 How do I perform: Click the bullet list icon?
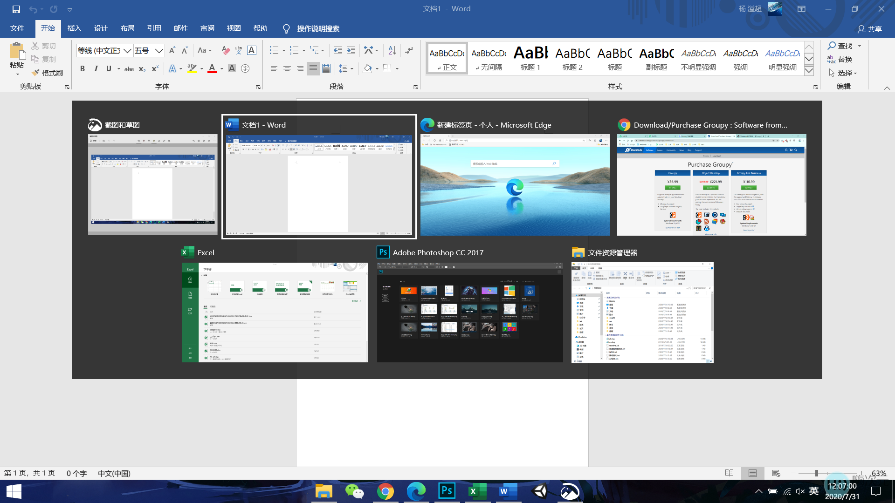[x=274, y=50]
